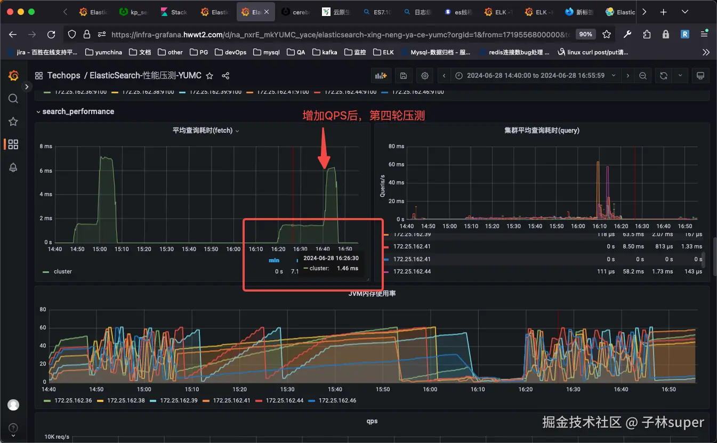Show more bookmarks overflow chevron
Viewport: 717px width, 443px height.
click(706, 52)
